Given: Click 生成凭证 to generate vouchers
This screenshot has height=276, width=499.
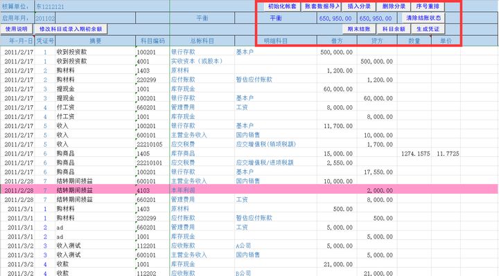Looking at the screenshot, I should (x=428, y=29).
